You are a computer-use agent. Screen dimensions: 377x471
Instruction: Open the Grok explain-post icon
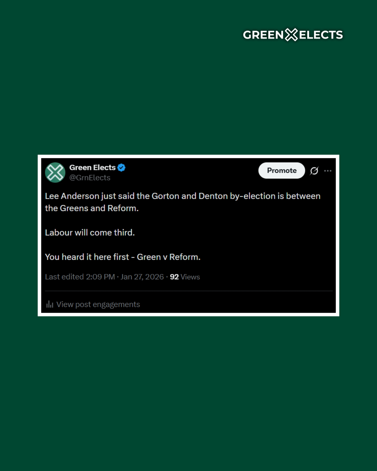tap(314, 171)
